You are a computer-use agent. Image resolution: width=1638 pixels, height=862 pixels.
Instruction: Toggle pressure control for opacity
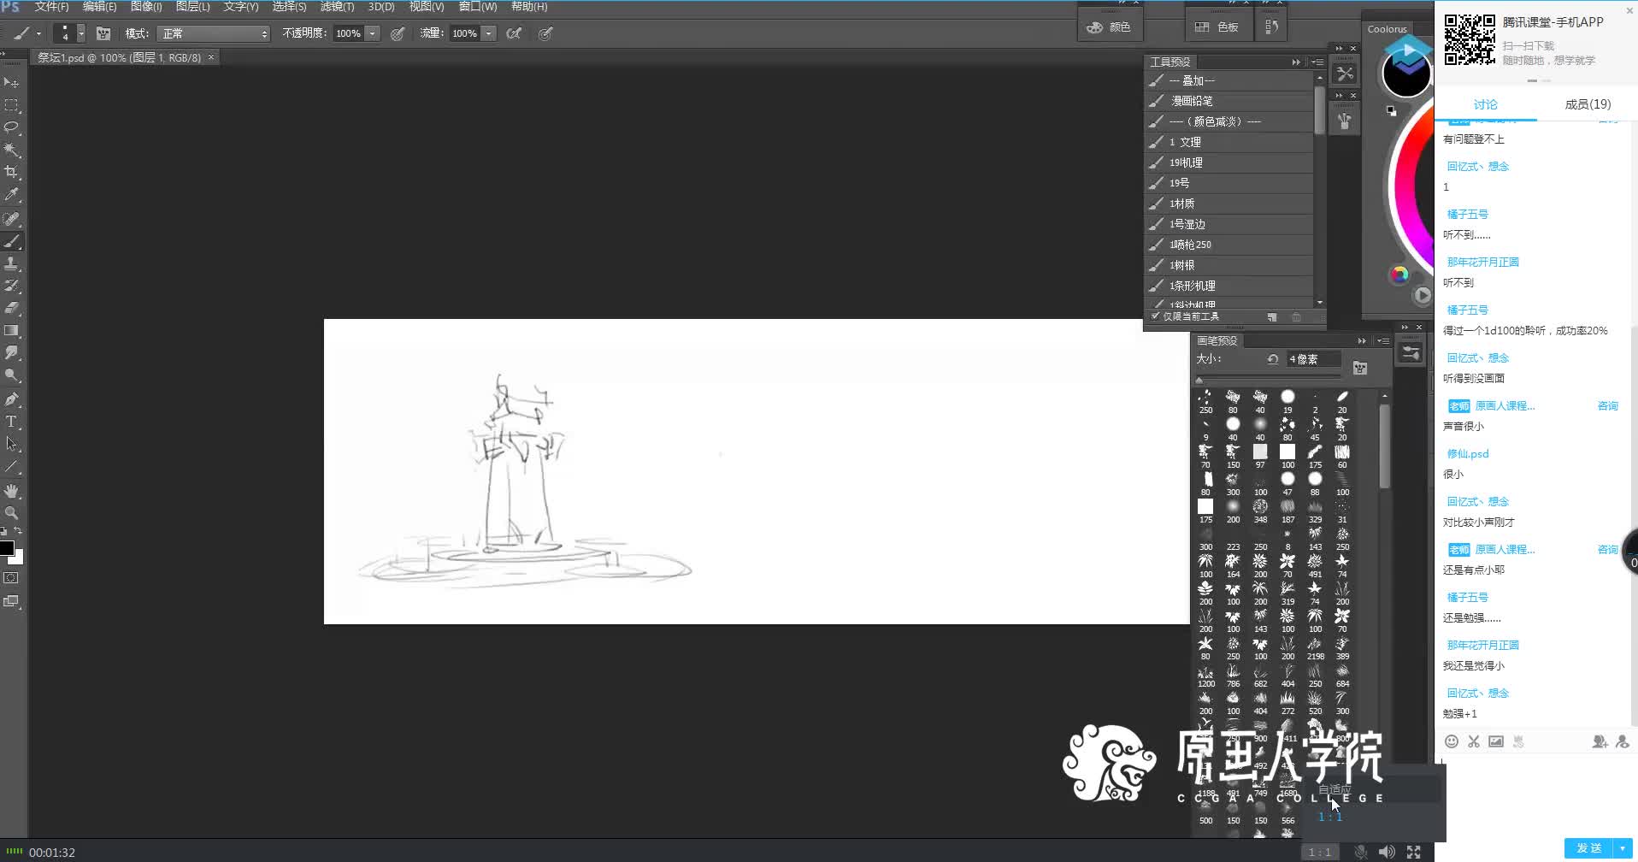(398, 33)
